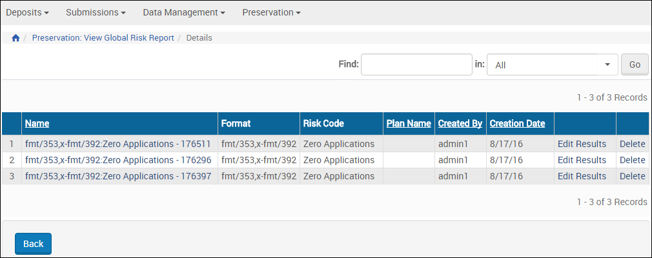652x258 pixels.
Task: Sort by Creation Date column
Action: click(517, 123)
